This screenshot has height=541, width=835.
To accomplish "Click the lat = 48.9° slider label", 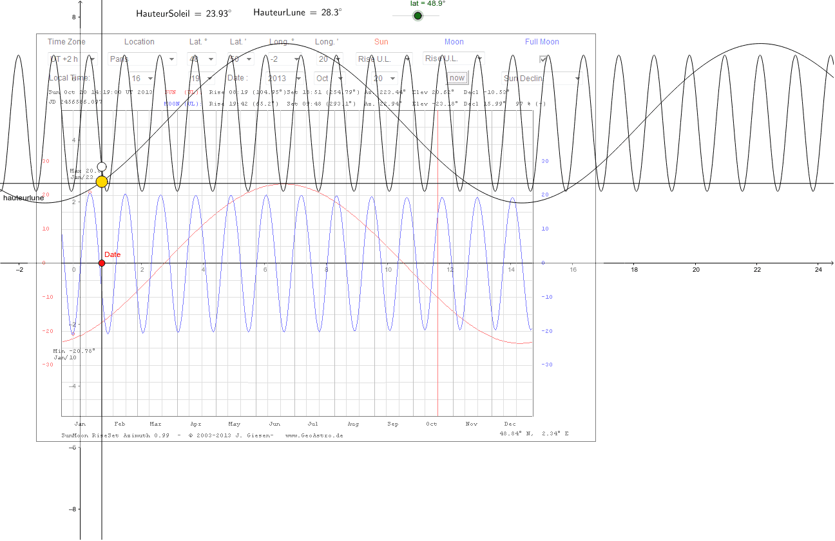I will [428, 3].
